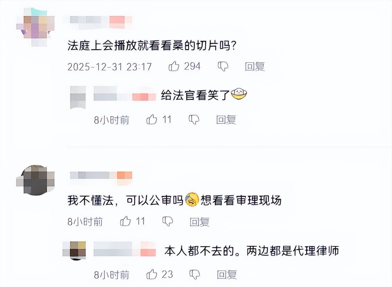The height and width of the screenshot is (287, 392).
Task: Open blurred username above 法庭上会播放 comment
Action: [x=101, y=21]
